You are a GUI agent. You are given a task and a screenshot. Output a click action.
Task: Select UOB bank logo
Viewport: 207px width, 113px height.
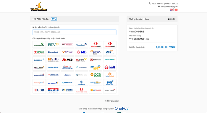pos(39,90)
